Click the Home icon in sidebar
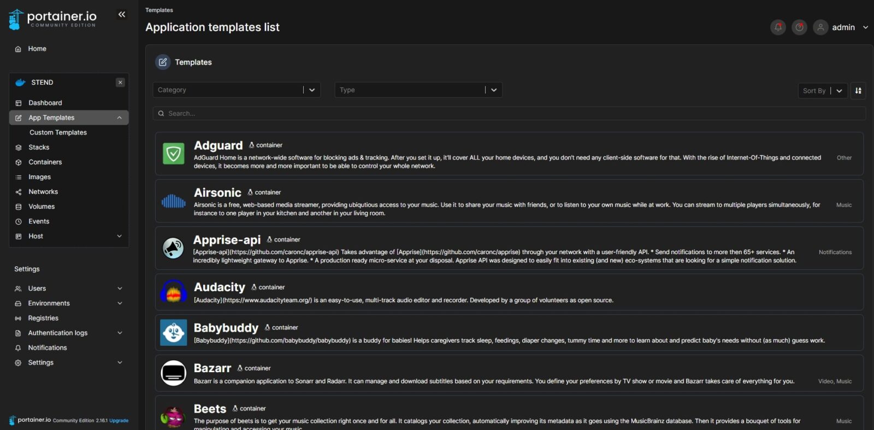874x430 pixels. tap(18, 49)
